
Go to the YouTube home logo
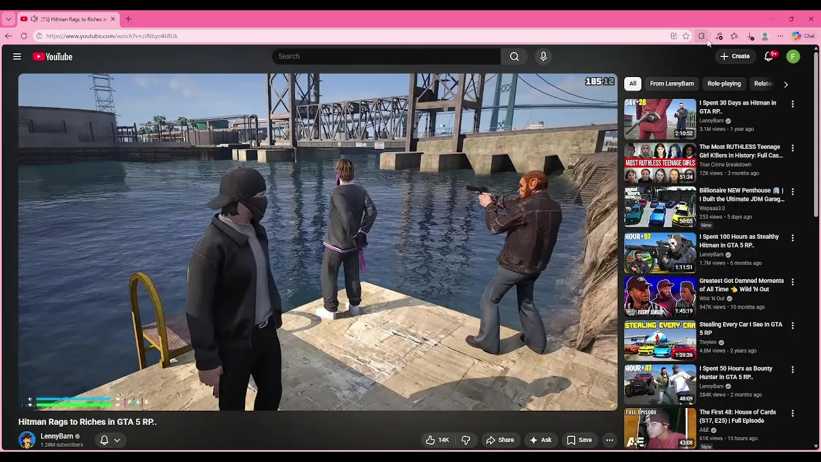click(x=53, y=56)
